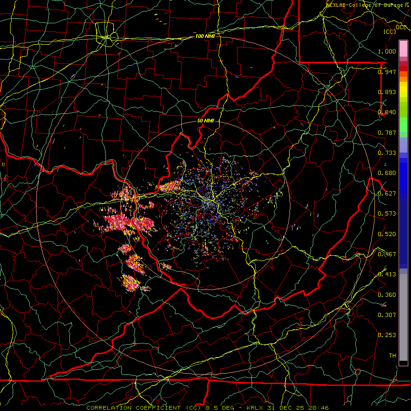Screen dimensions: 411x411
Task: Click the 0.413 scale value
Action: (x=387, y=274)
